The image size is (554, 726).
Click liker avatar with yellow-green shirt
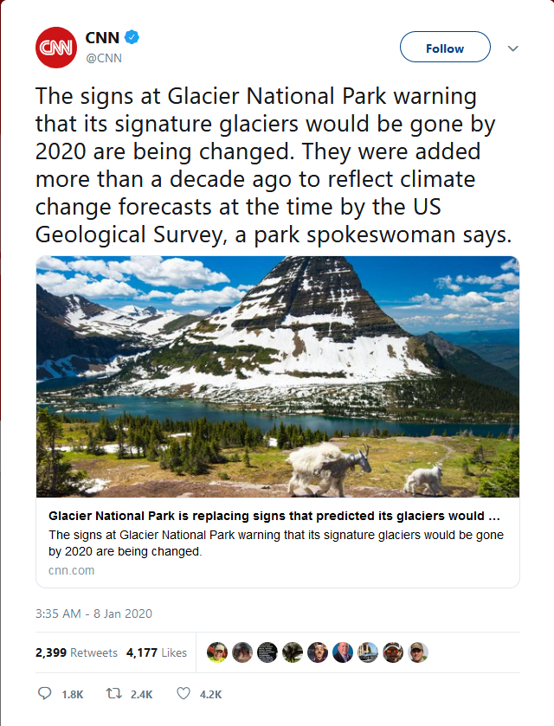pos(217,652)
